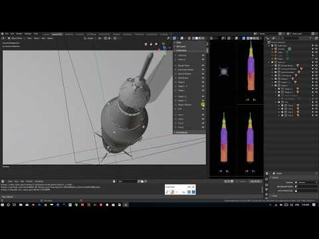
Task: Toggle Fin 4 visibility in the sidebar list
Action: [x=203, y=127]
